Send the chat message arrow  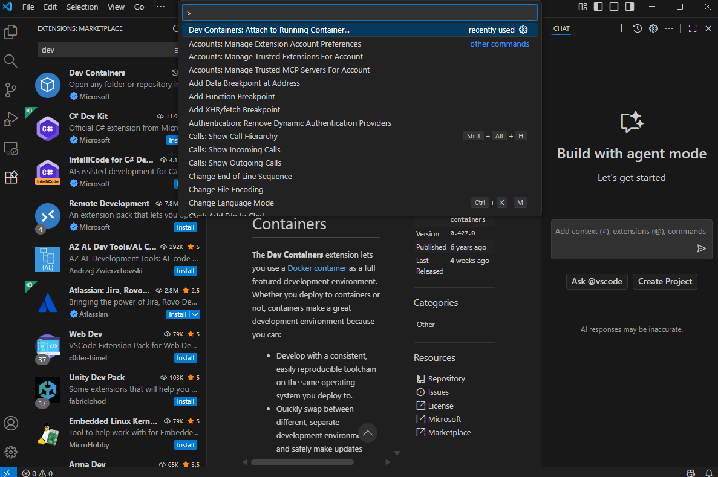tap(701, 248)
